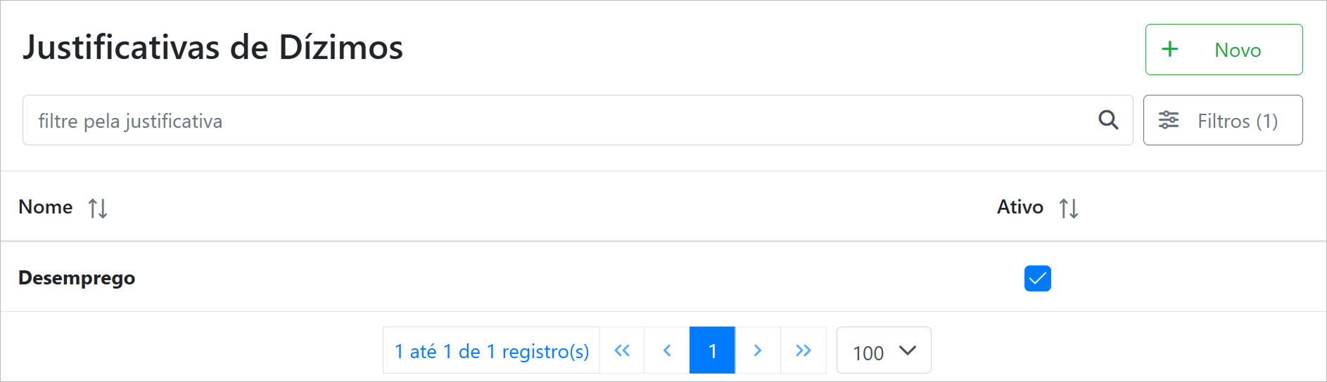Uncheck the Ativo checkbox for Desemprego
The width and height of the screenshot is (1327, 382).
(x=1037, y=278)
